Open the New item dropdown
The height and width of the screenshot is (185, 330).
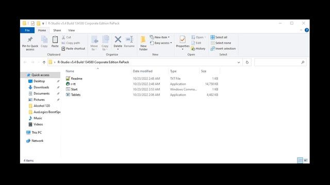click(x=160, y=37)
